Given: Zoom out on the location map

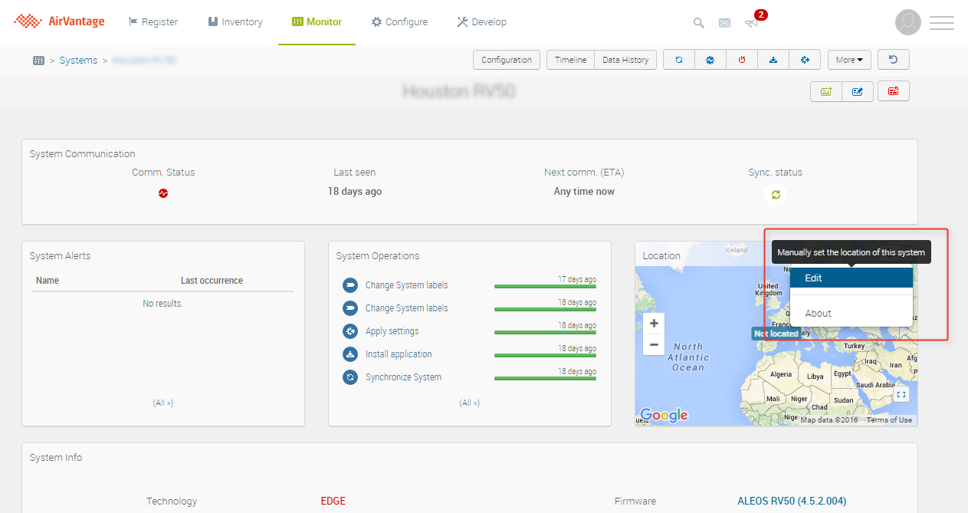Looking at the screenshot, I should click(x=654, y=345).
